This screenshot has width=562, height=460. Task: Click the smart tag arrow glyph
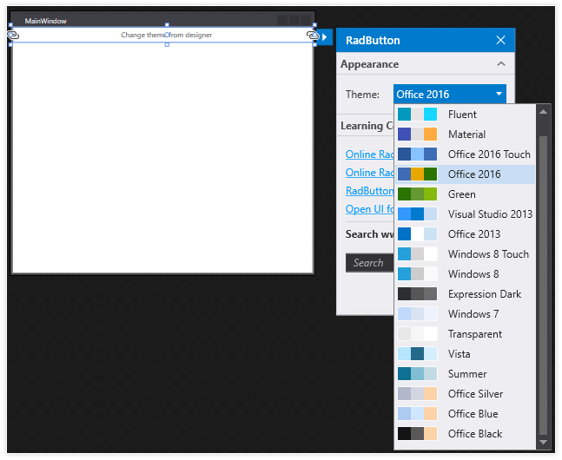[324, 37]
